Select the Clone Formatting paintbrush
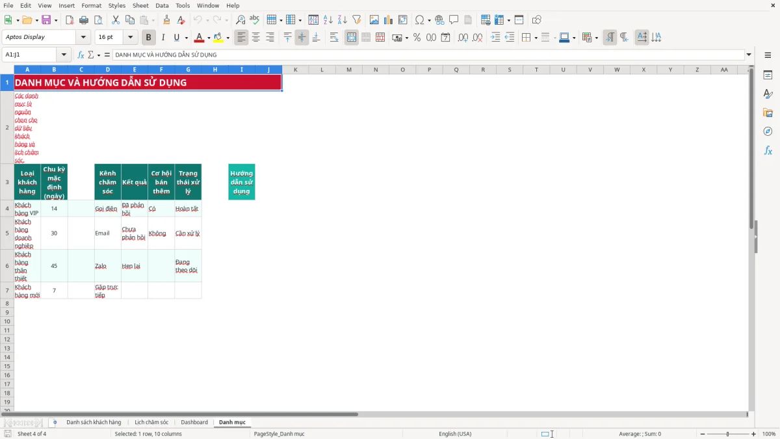Image resolution: width=780 pixels, height=439 pixels. coord(167,20)
